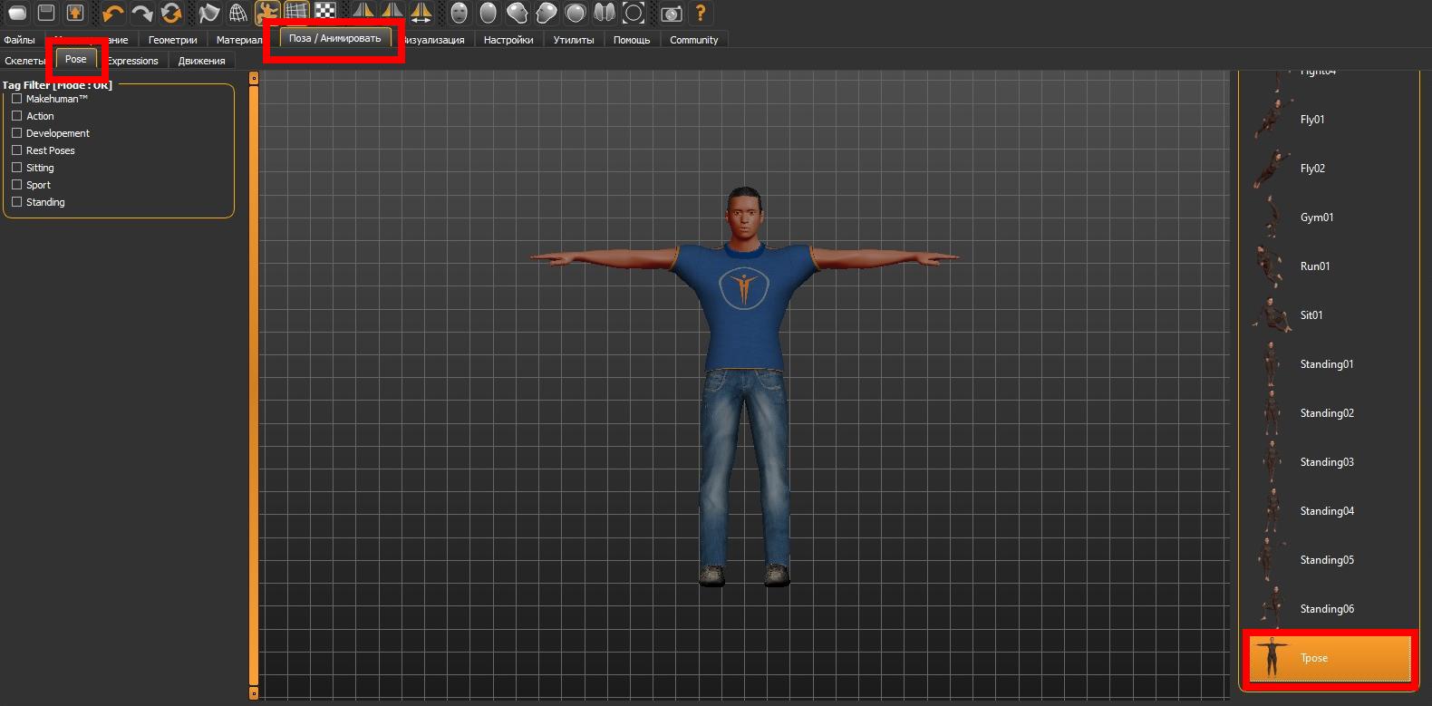
Task: Click the Export upward-arrow icon
Action: (75, 14)
